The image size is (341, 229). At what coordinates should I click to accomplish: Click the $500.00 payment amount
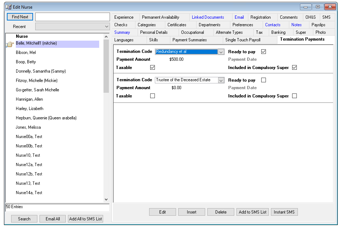click(176, 59)
